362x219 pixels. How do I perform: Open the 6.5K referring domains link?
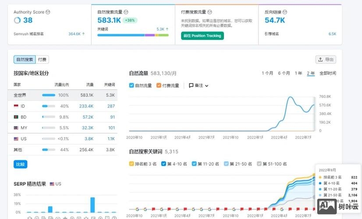332,34
